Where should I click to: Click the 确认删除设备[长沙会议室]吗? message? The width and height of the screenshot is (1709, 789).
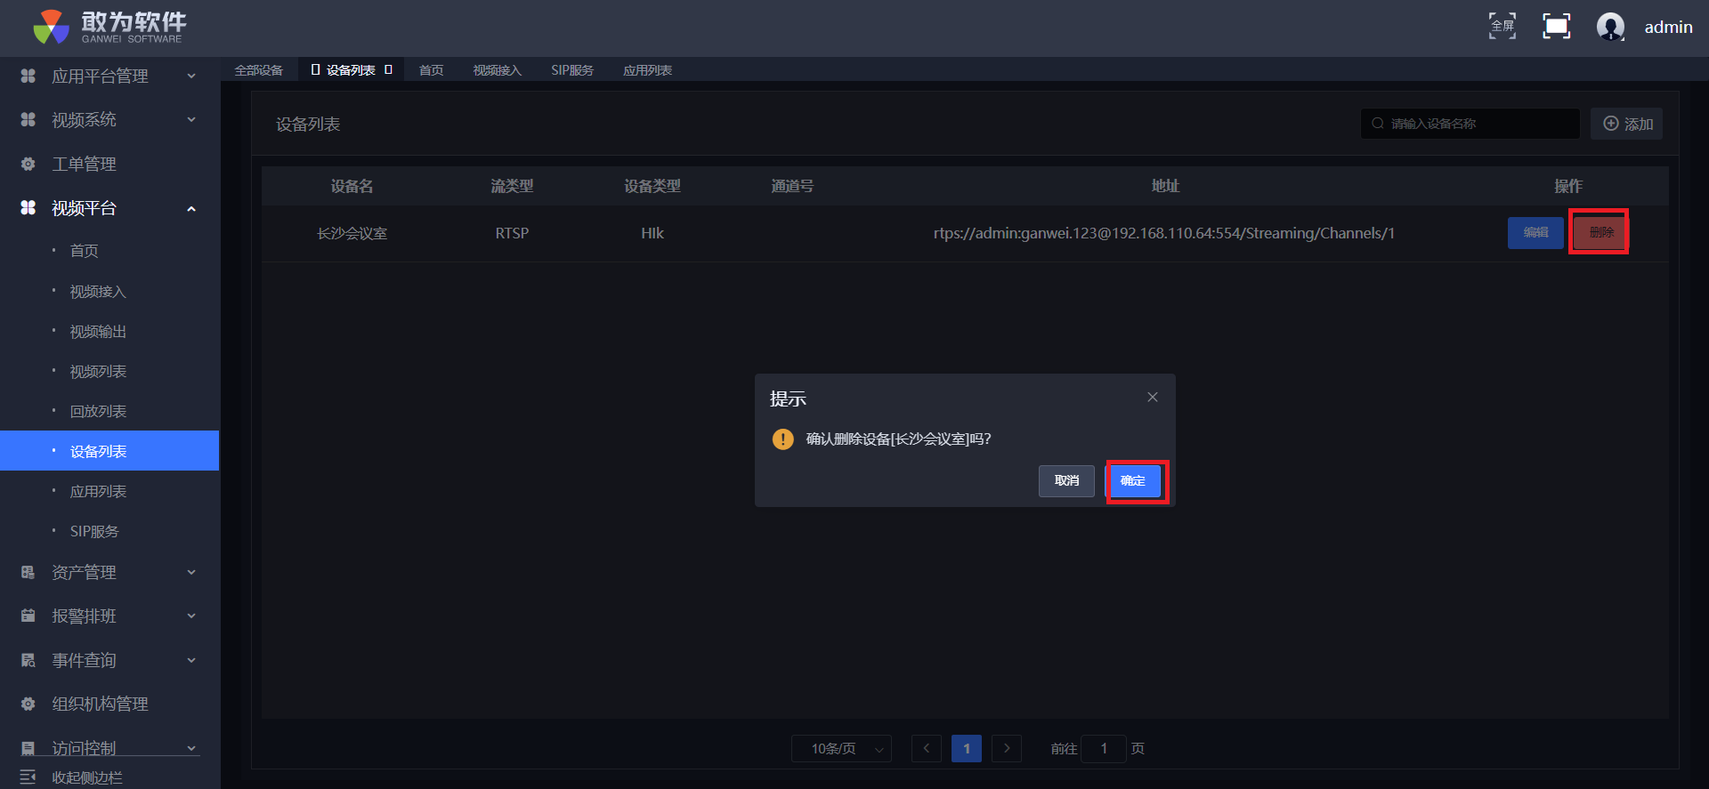click(898, 439)
